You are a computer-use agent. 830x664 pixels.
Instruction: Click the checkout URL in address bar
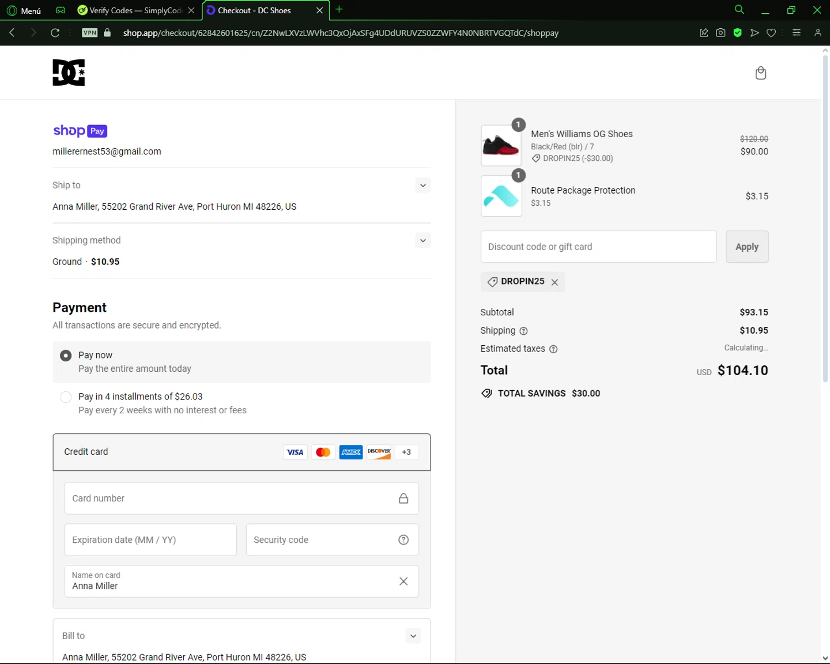[x=341, y=33]
